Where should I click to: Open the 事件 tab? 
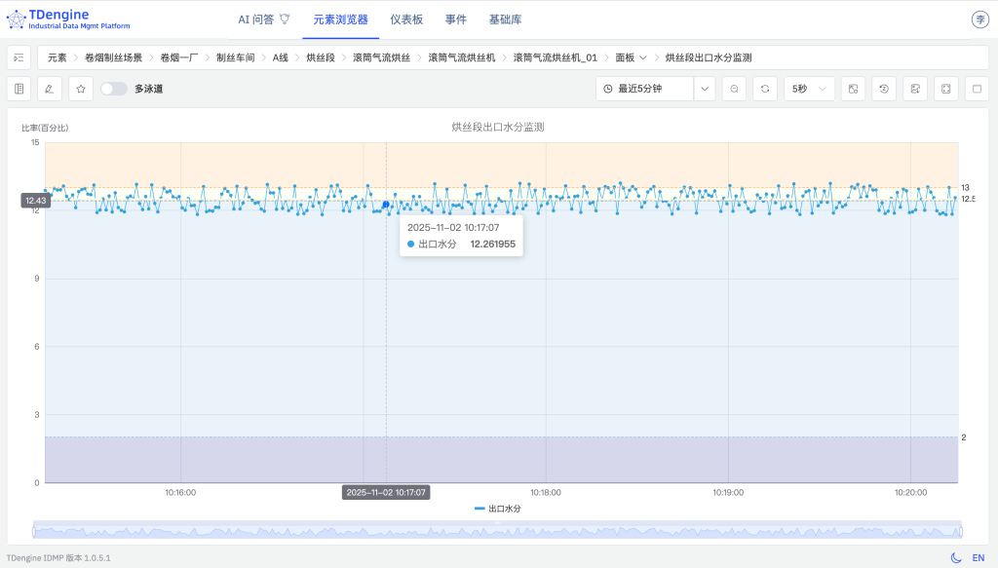[x=455, y=19]
